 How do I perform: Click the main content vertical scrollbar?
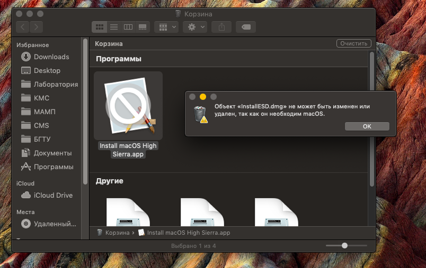pyautogui.click(x=371, y=119)
